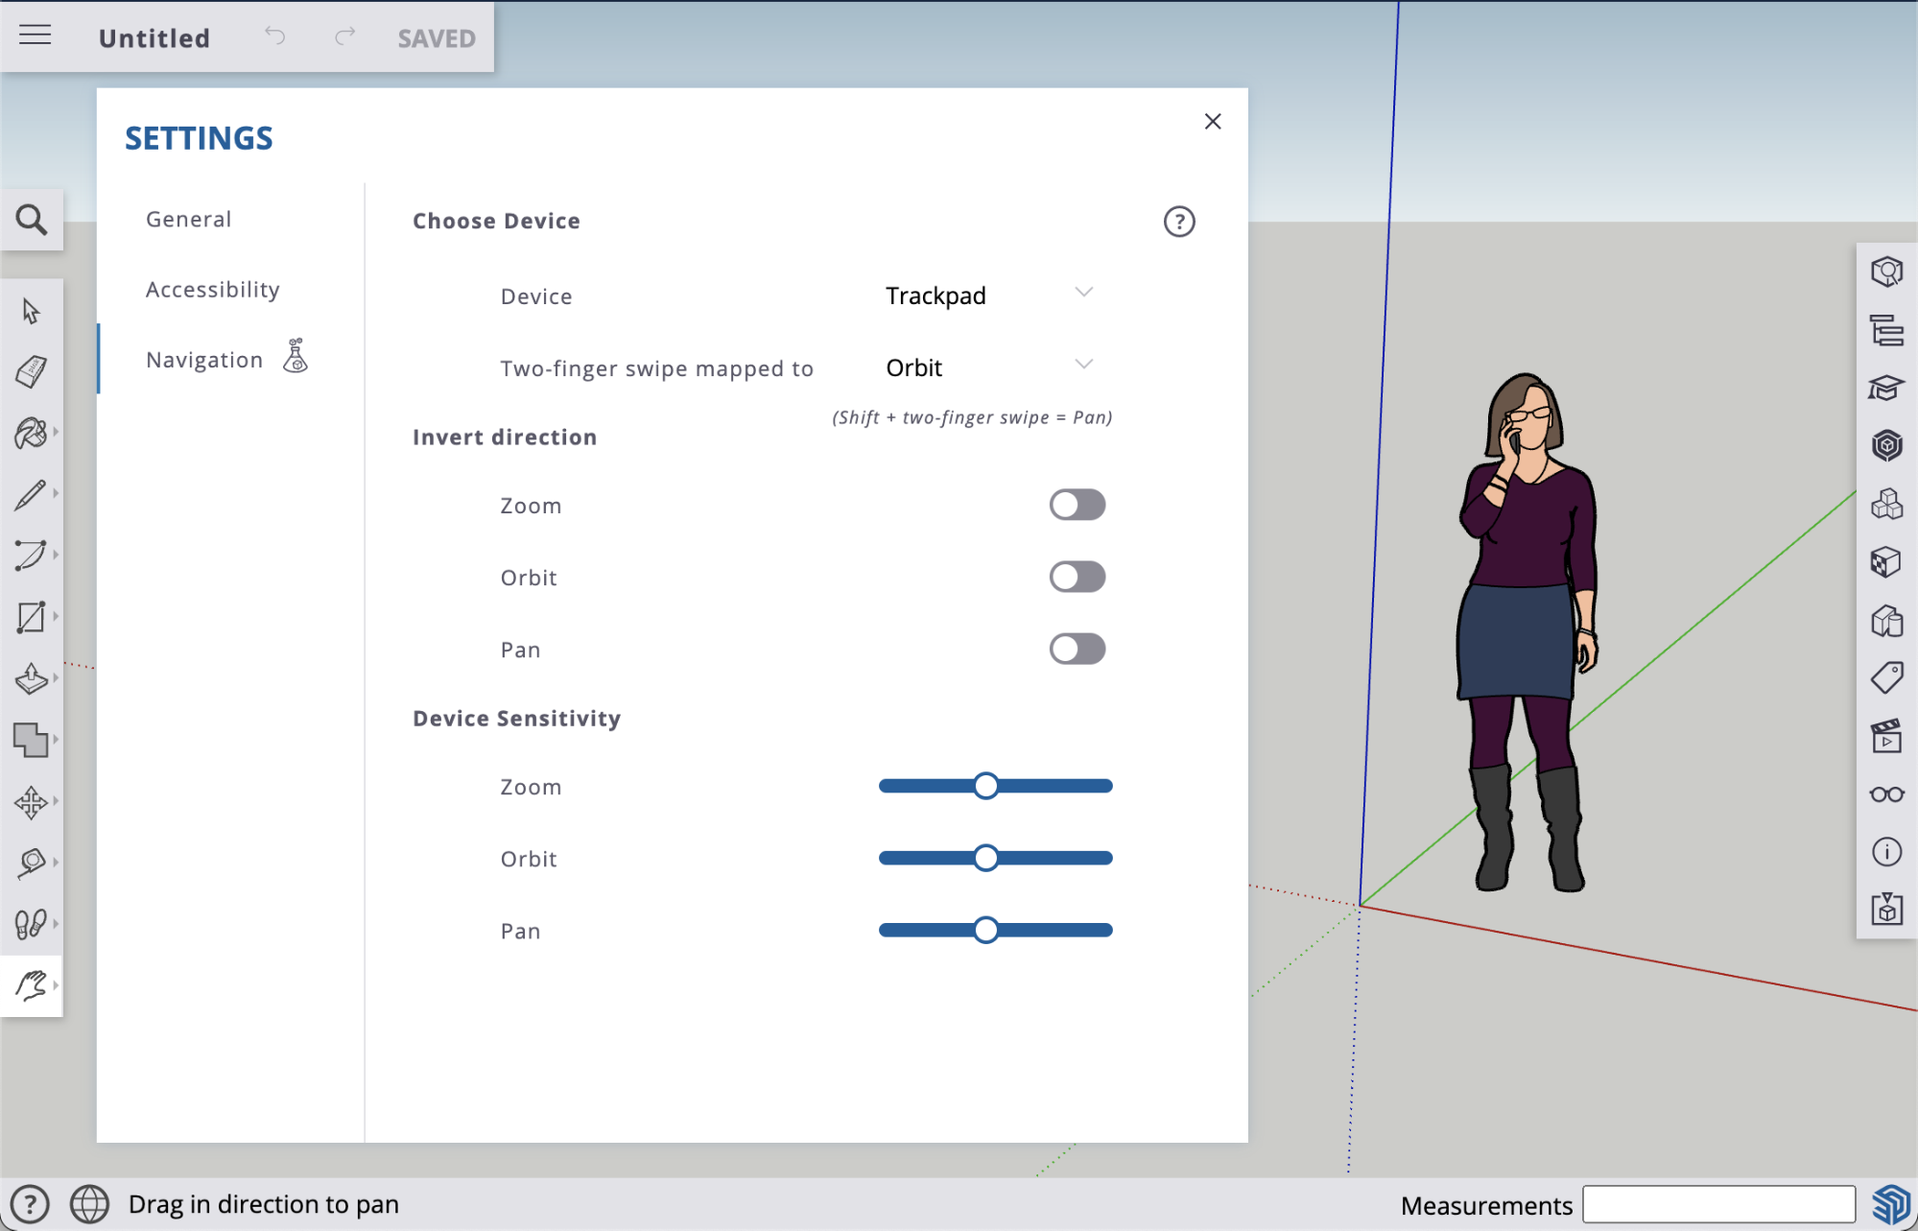Select the Select arrow tool
1918x1231 pixels.
coord(31,311)
